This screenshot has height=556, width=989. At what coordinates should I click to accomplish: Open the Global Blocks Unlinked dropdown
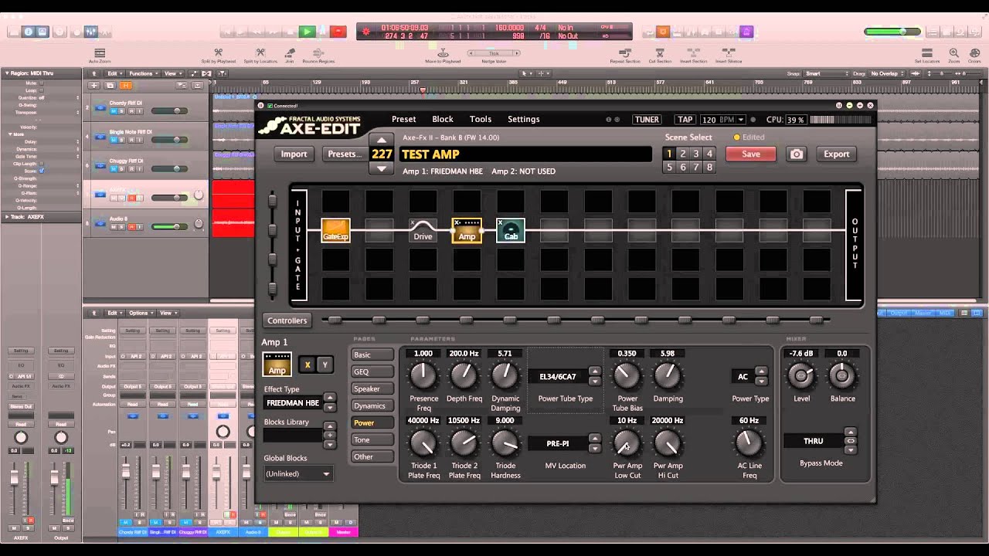point(298,473)
